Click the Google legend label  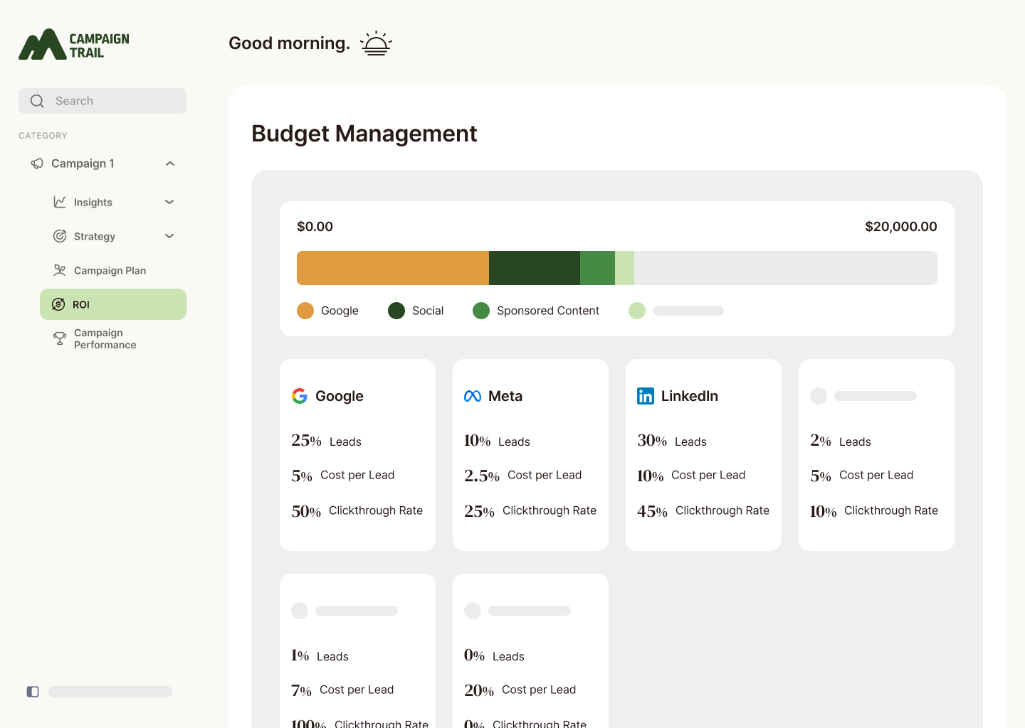[x=340, y=311]
